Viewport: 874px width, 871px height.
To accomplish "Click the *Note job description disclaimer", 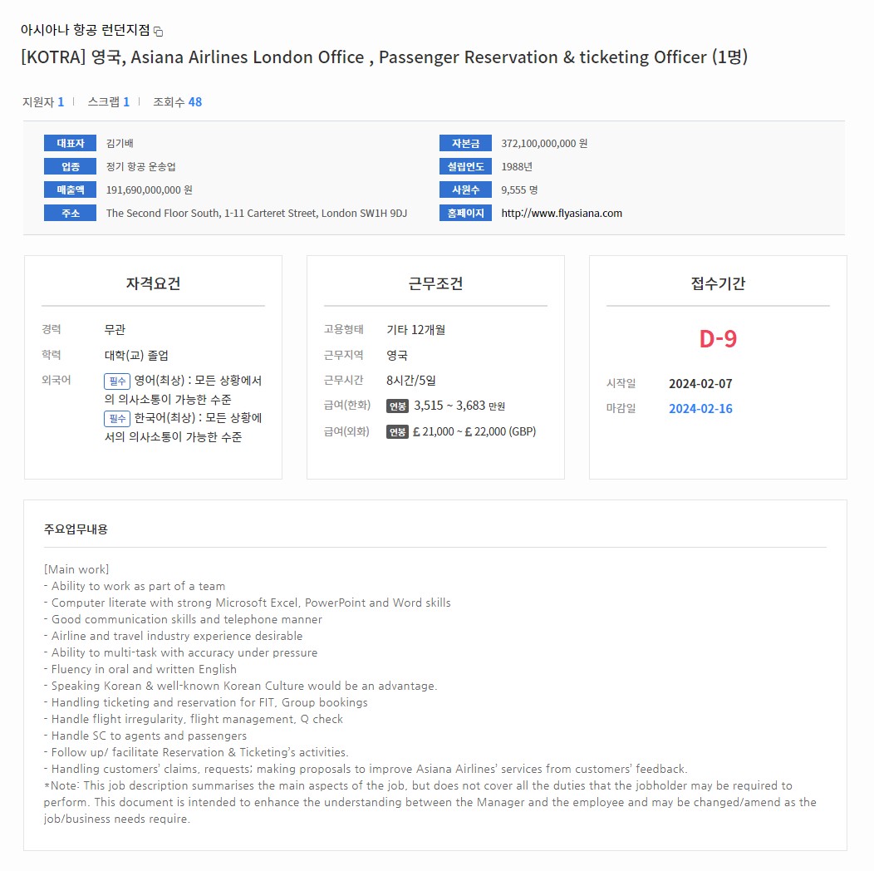I will pyautogui.click(x=430, y=802).
